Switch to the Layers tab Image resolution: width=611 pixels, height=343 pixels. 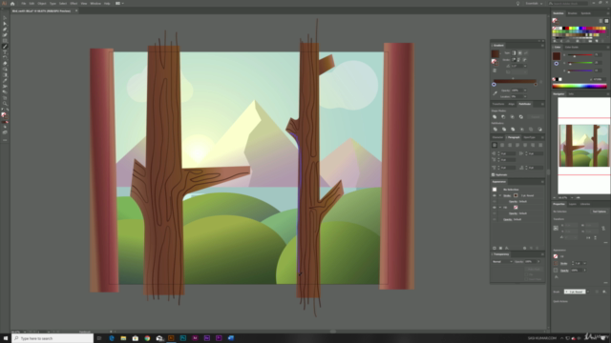tap(573, 204)
